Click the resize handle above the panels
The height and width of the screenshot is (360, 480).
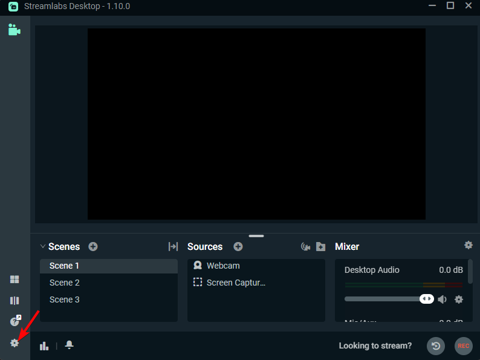pos(256,236)
